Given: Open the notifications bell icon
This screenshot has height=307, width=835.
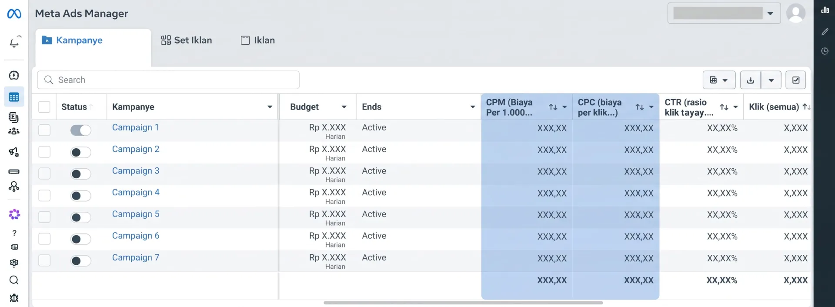Looking at the screenshot, I should click(x=14, y=42).
